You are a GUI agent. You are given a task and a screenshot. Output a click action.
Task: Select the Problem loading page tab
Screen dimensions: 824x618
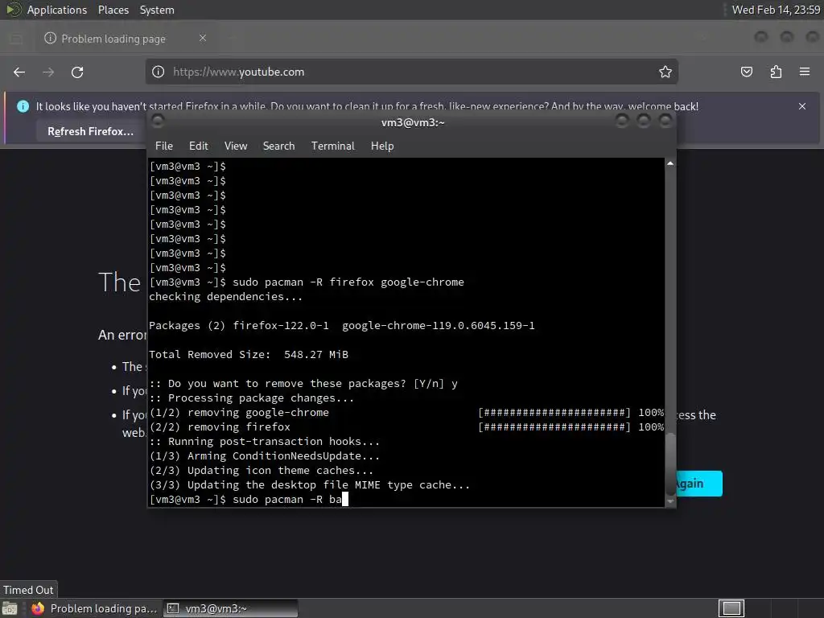click(x=126, y=39)
